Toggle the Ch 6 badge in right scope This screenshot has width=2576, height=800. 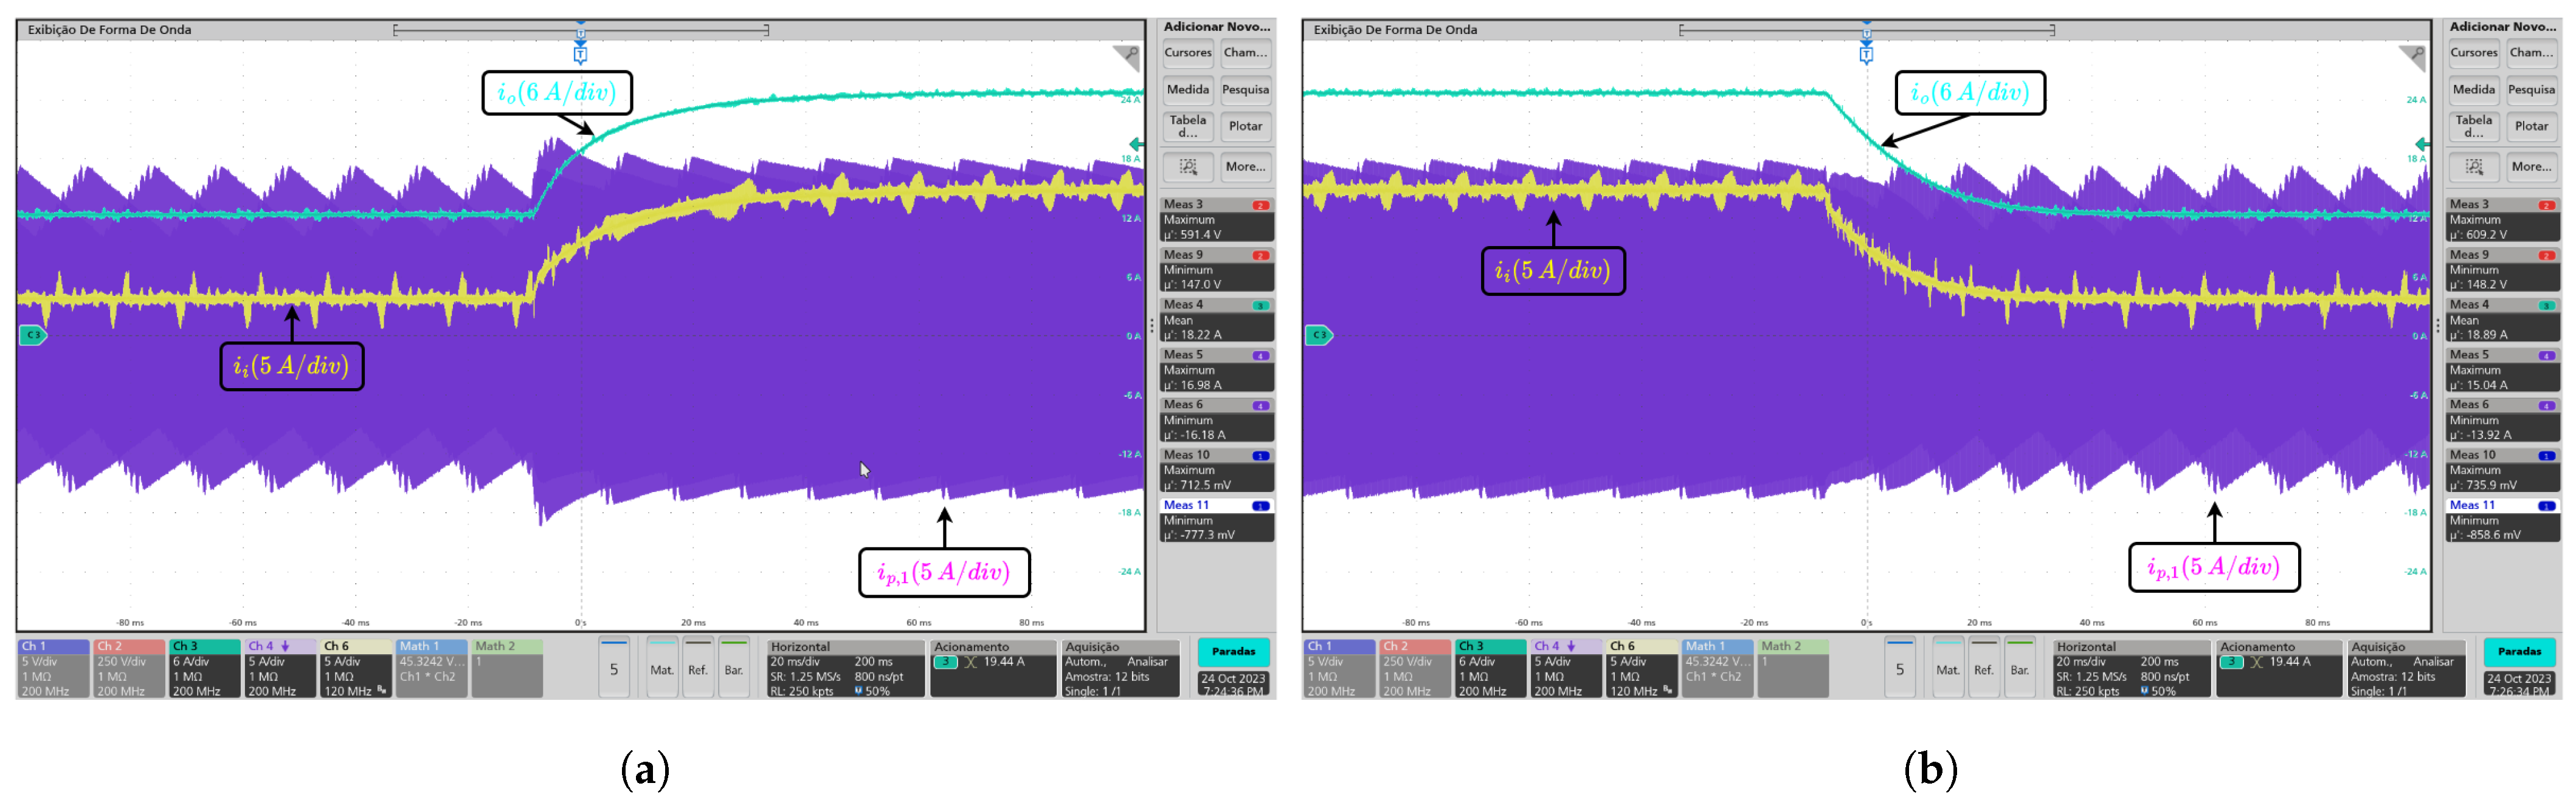point(1641,668)
